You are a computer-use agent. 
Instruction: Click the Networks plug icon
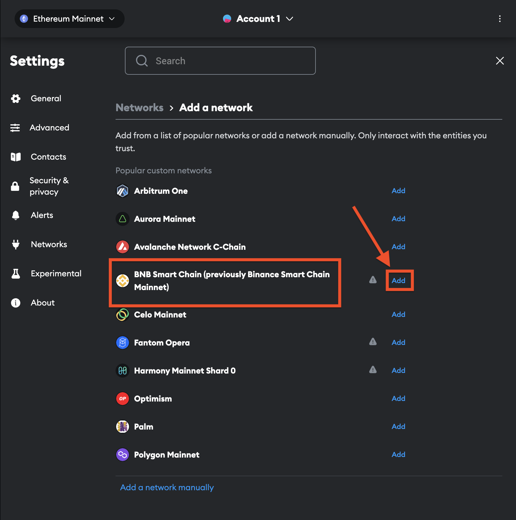tap(16, 244)
